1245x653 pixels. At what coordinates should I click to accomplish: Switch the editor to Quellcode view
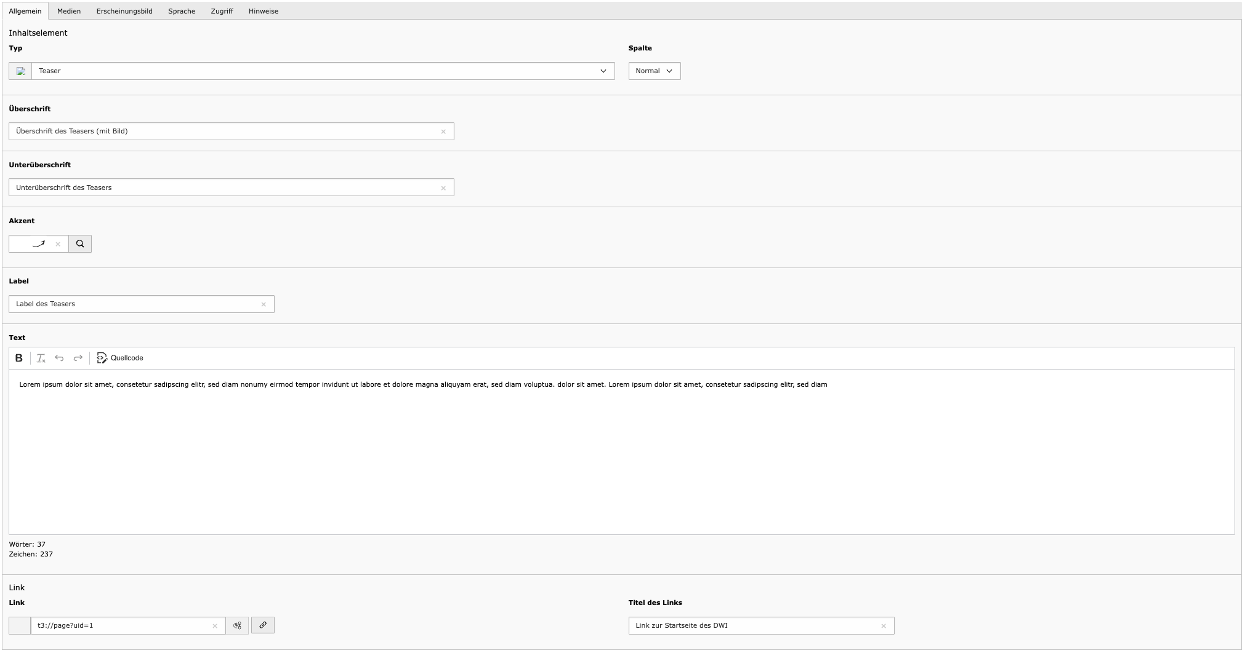click(120, 358)
